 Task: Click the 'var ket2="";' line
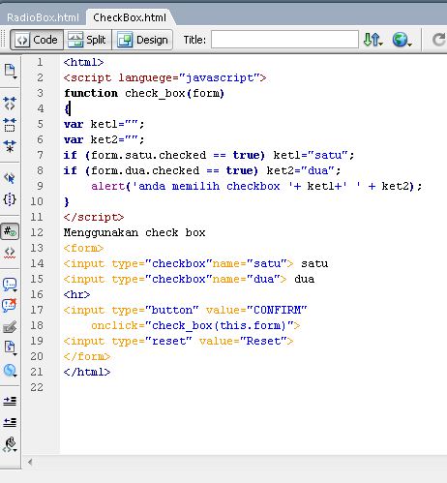[x=104, y=139]
